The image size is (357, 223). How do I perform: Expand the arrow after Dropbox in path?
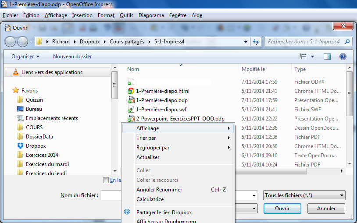coord(105,42)
